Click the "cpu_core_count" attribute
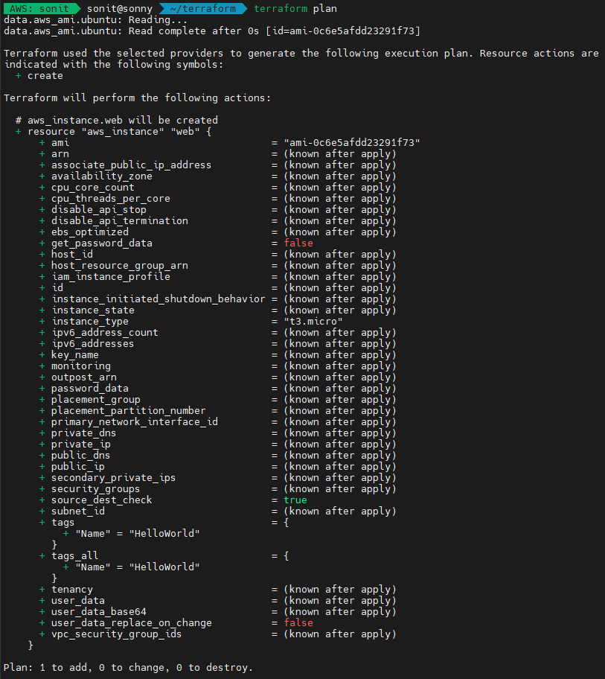This screenshot has height=679, width=605. point(92,188)
